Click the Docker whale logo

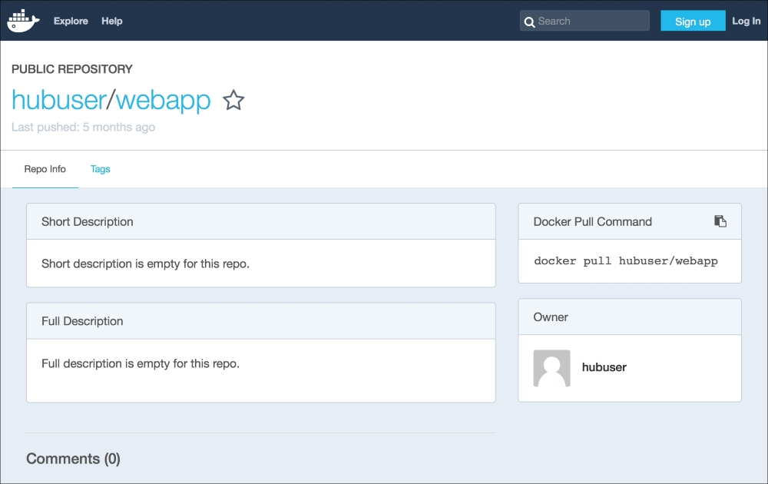(23, 21)
